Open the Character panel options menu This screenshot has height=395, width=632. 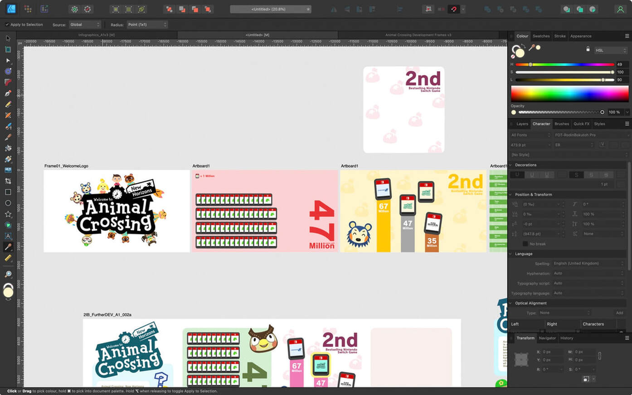pyautogui.click(x=627, y=124)
